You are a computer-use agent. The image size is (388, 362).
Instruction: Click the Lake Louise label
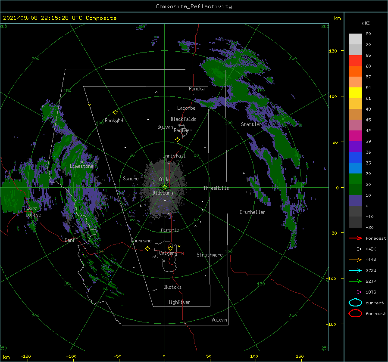(33, 211)
